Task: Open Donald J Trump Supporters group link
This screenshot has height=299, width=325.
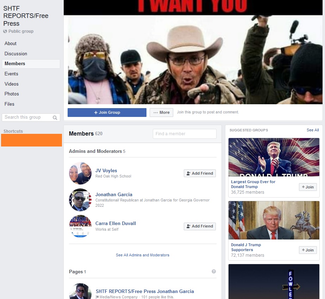Action: point(246,247)
